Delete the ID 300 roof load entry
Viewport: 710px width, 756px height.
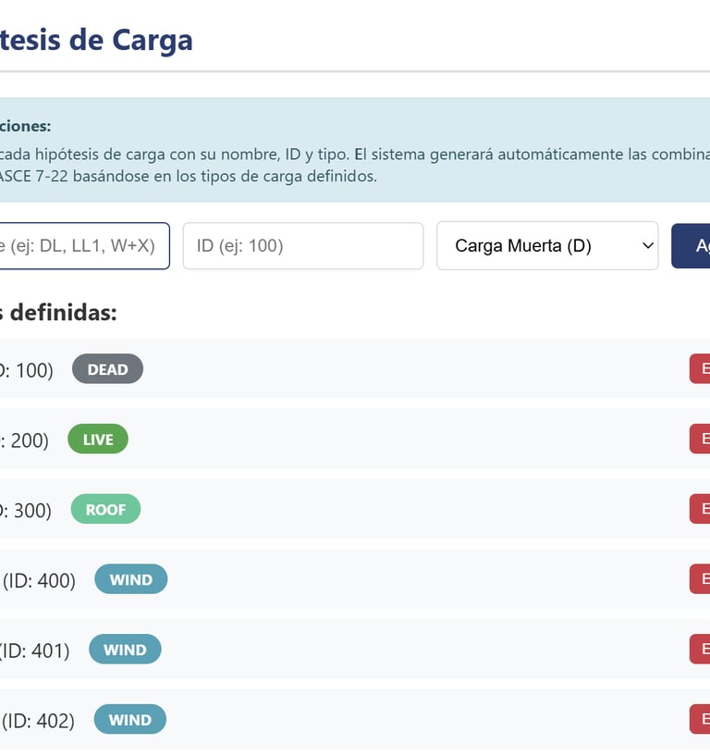click(701, 510)
